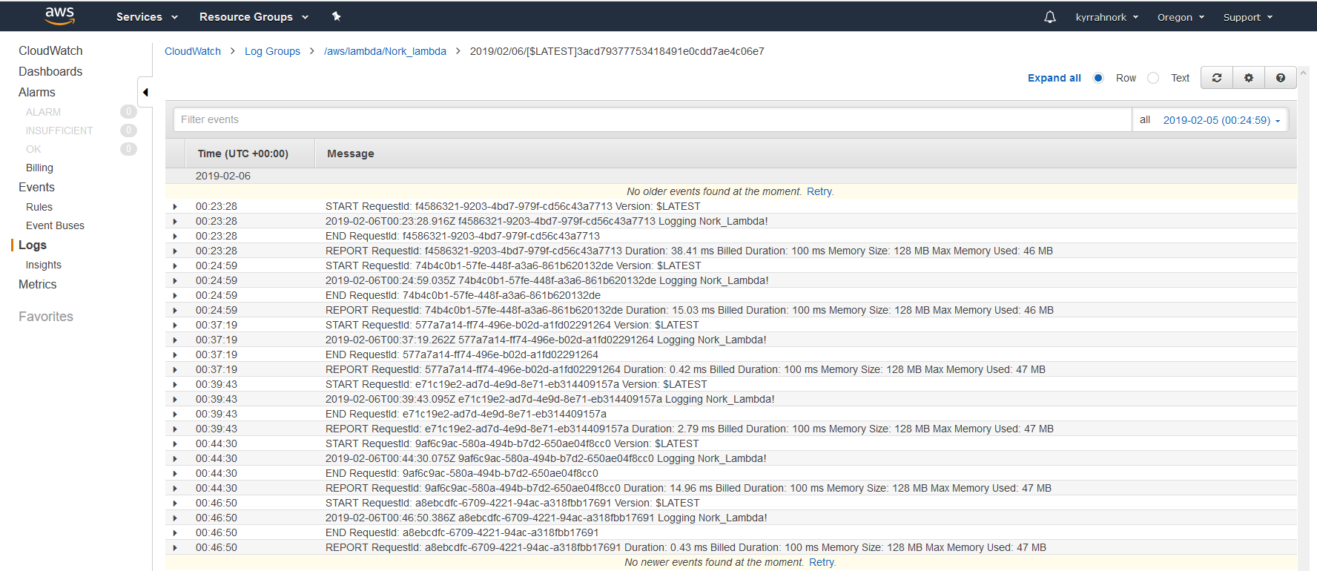Click the pin shortcut icon in navbar
The width and height of the screenshot is (1317, 571).
[x=336, y=16]
